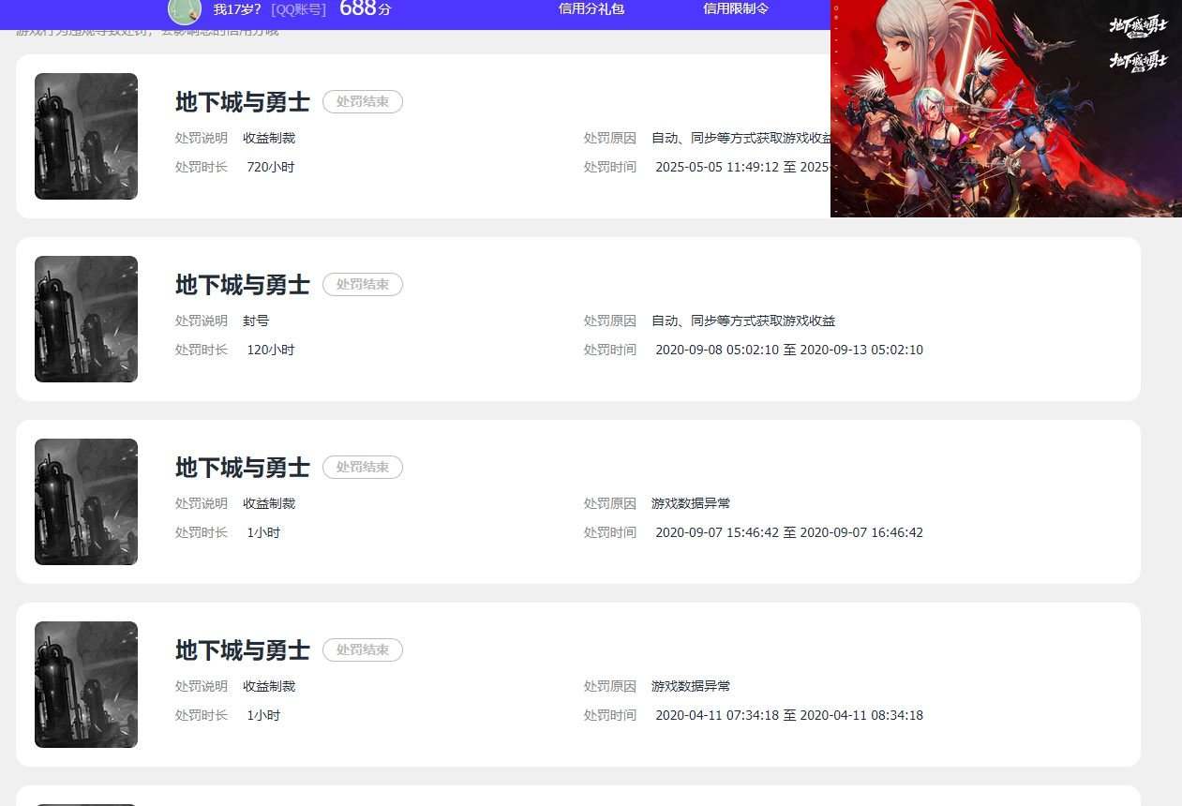Click the 720小时 duration value
The image size is (1182, 806).
pyautogui.click(x=271, y=167)
